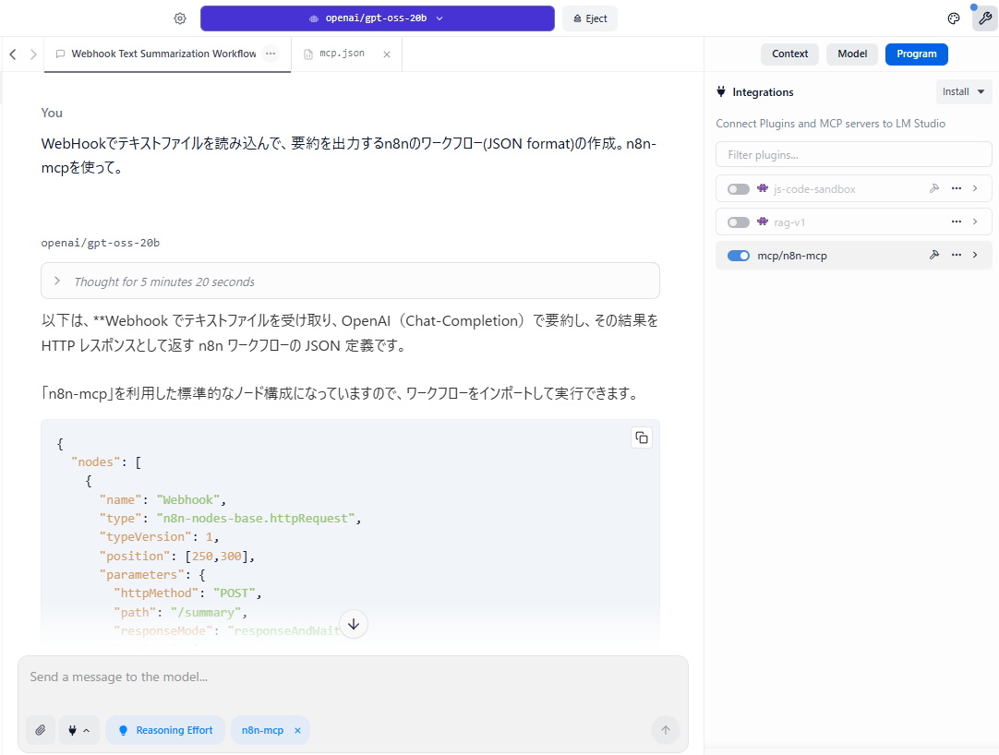The height and width of the screenshot is (755, 999).
Task: Switch to the mcp.json tab
Action: (342, 54)
